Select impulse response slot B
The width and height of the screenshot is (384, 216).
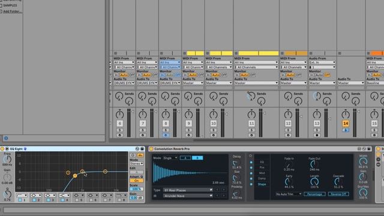[197, 158]
